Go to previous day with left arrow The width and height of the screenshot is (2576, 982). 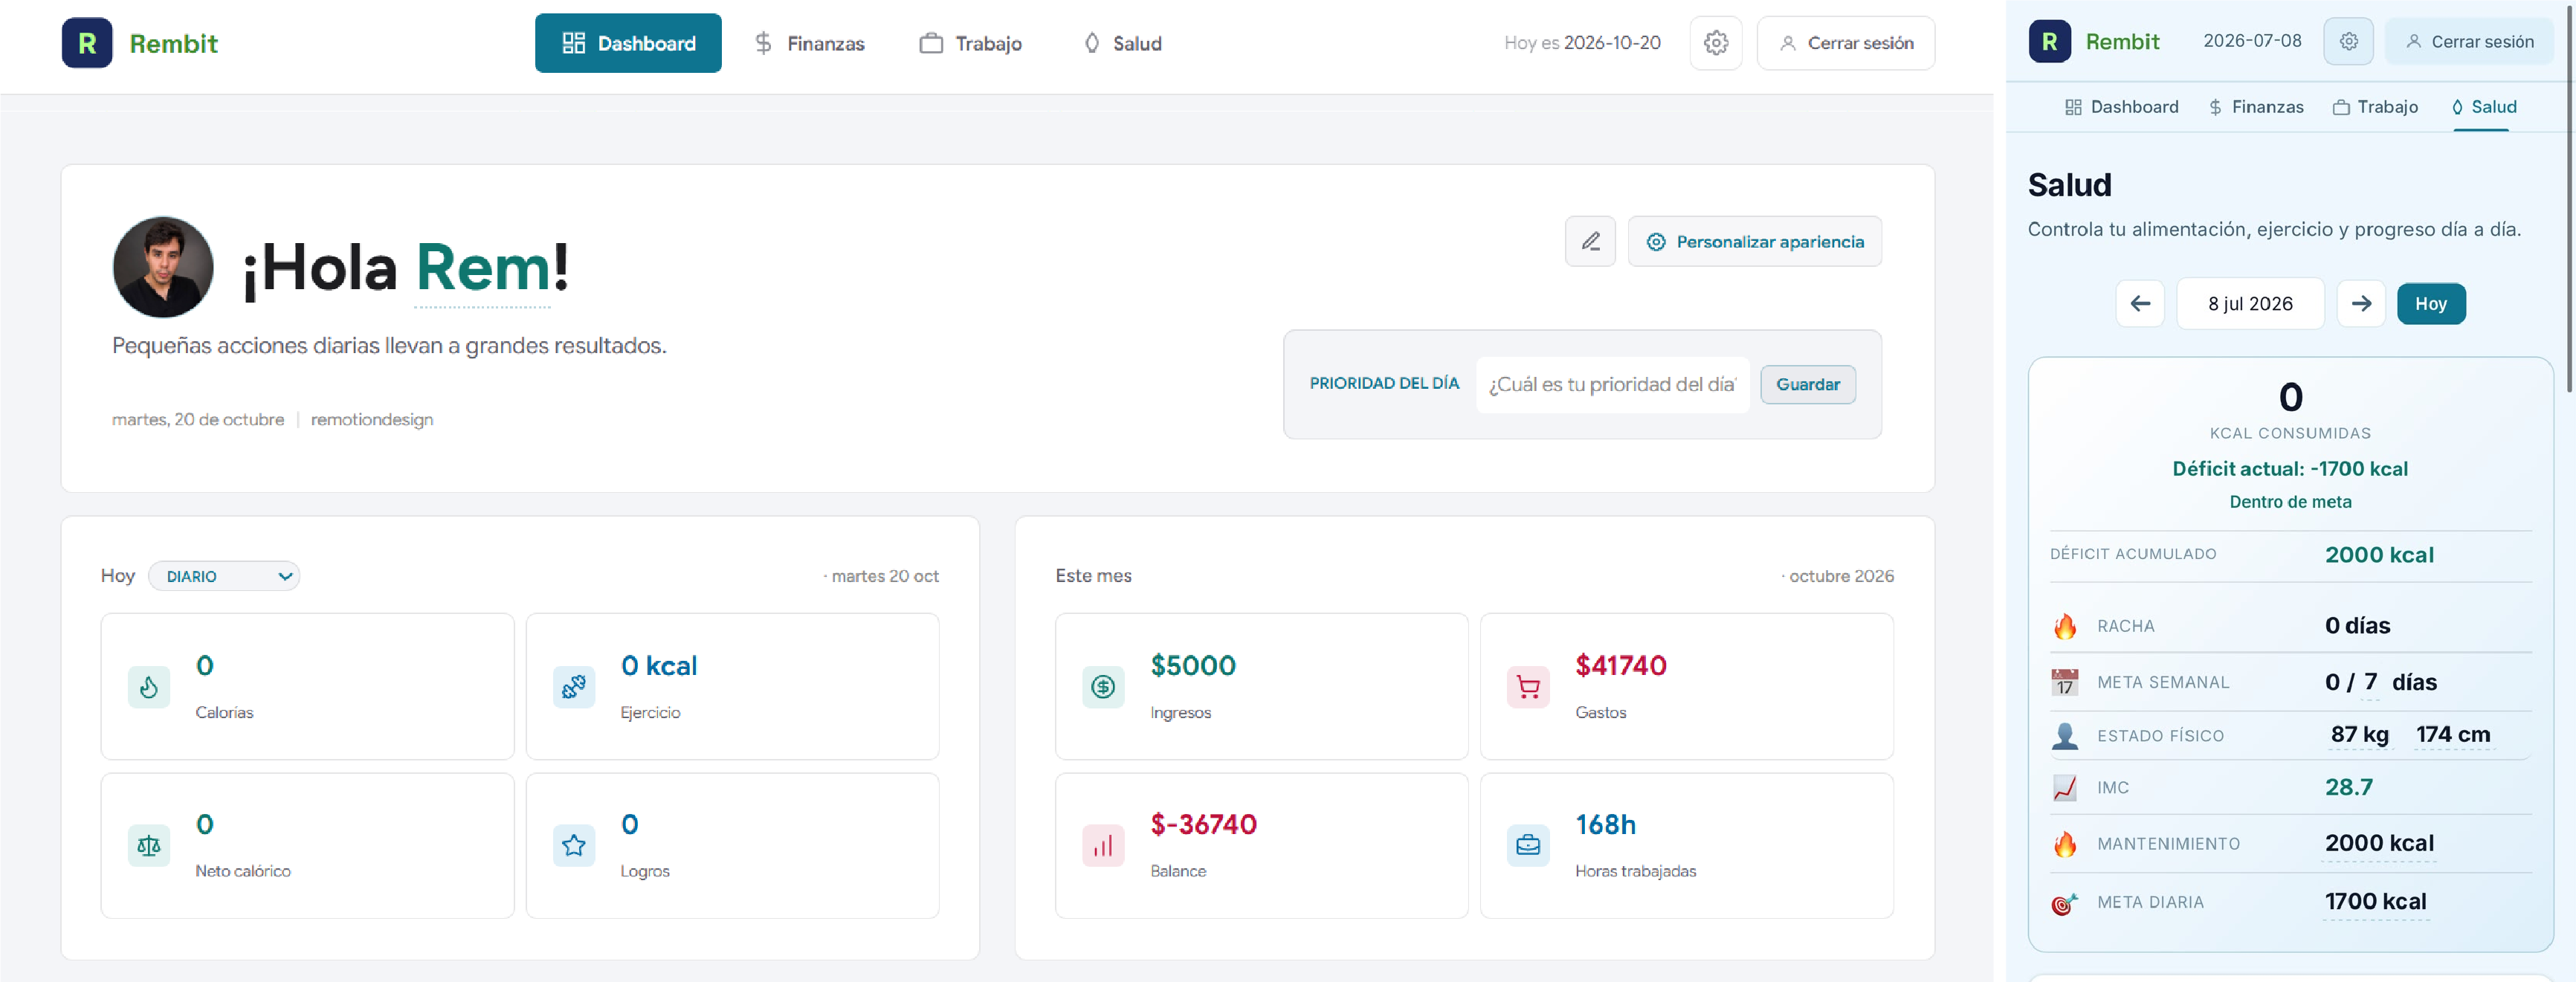pos(2140,303)
